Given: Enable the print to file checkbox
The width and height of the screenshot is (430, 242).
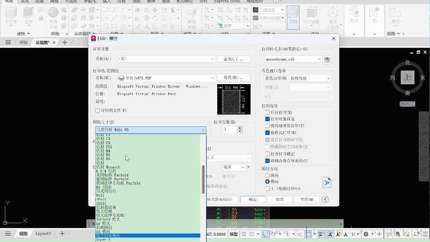Looking at the screenshot, I should pos(98,110).
